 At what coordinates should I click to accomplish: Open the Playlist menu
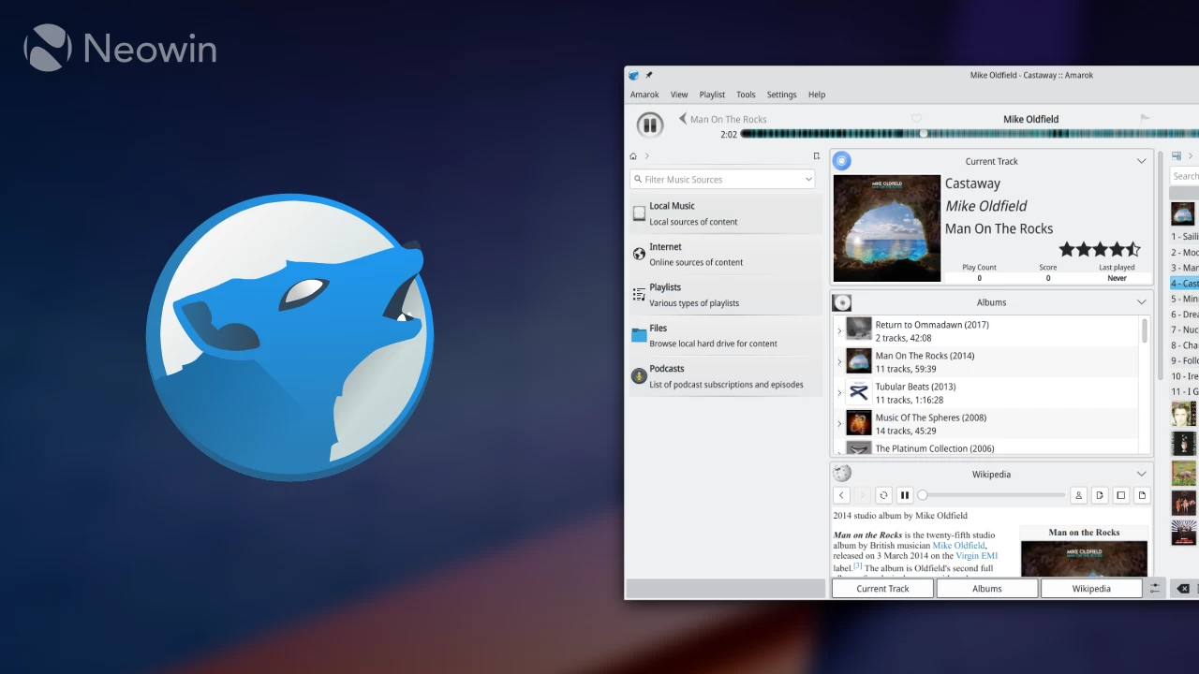(712, 95)
